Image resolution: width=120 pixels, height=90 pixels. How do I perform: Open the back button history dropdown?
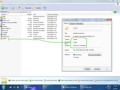click(10, 8)
